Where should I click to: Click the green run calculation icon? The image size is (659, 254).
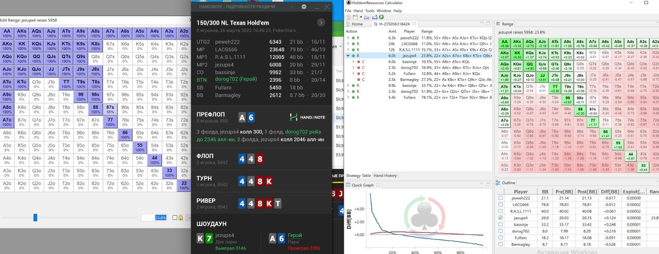pos(381,17)
